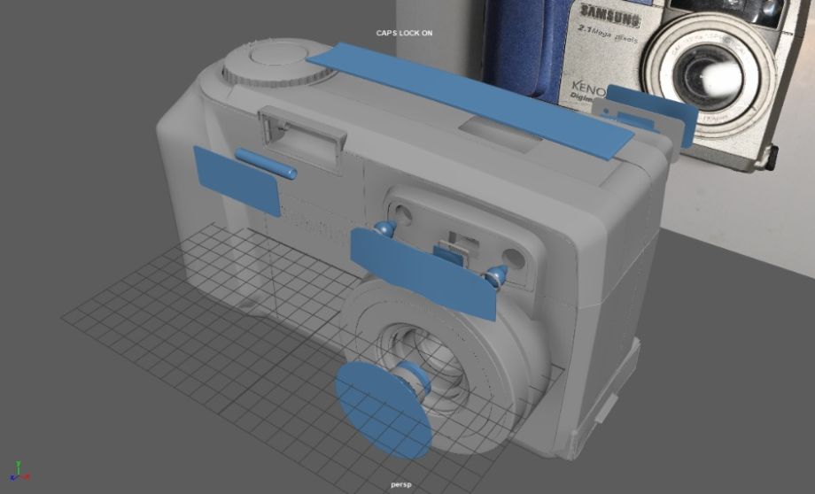The image size is (815, 494).
Task: Select the blue rectangle on camera's left front
Action: tap(235, 180)
